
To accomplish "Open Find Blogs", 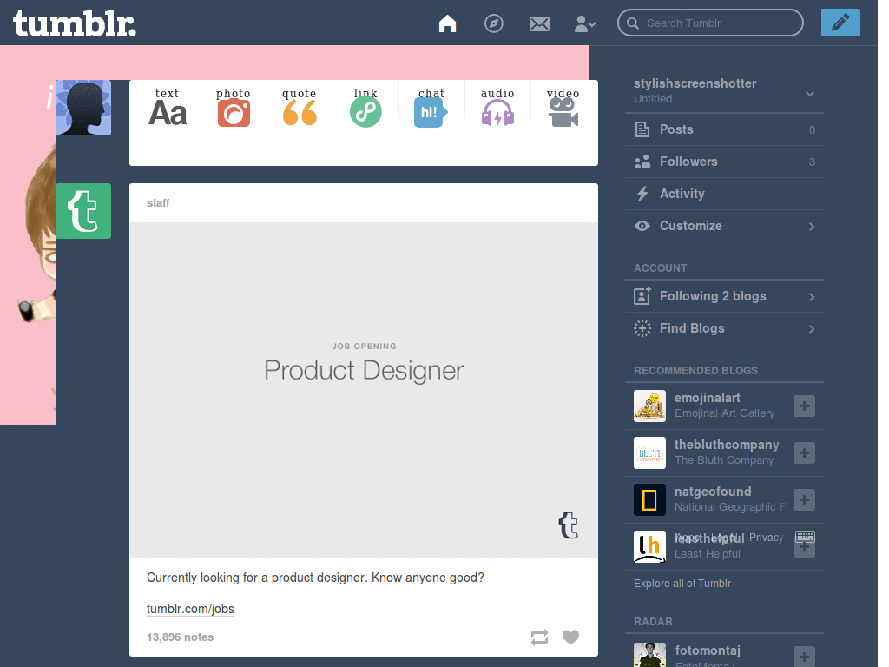I will click(x=724, y=328).
